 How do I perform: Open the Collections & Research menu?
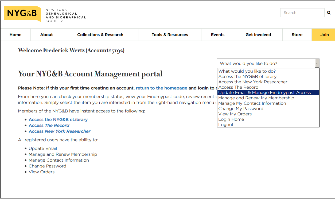100,35
